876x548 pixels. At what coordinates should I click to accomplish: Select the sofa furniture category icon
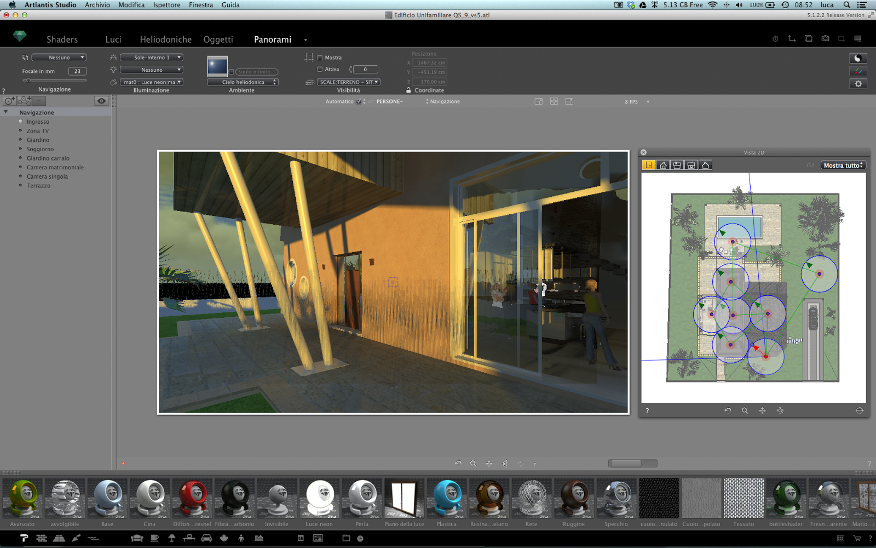click(137, 538)
